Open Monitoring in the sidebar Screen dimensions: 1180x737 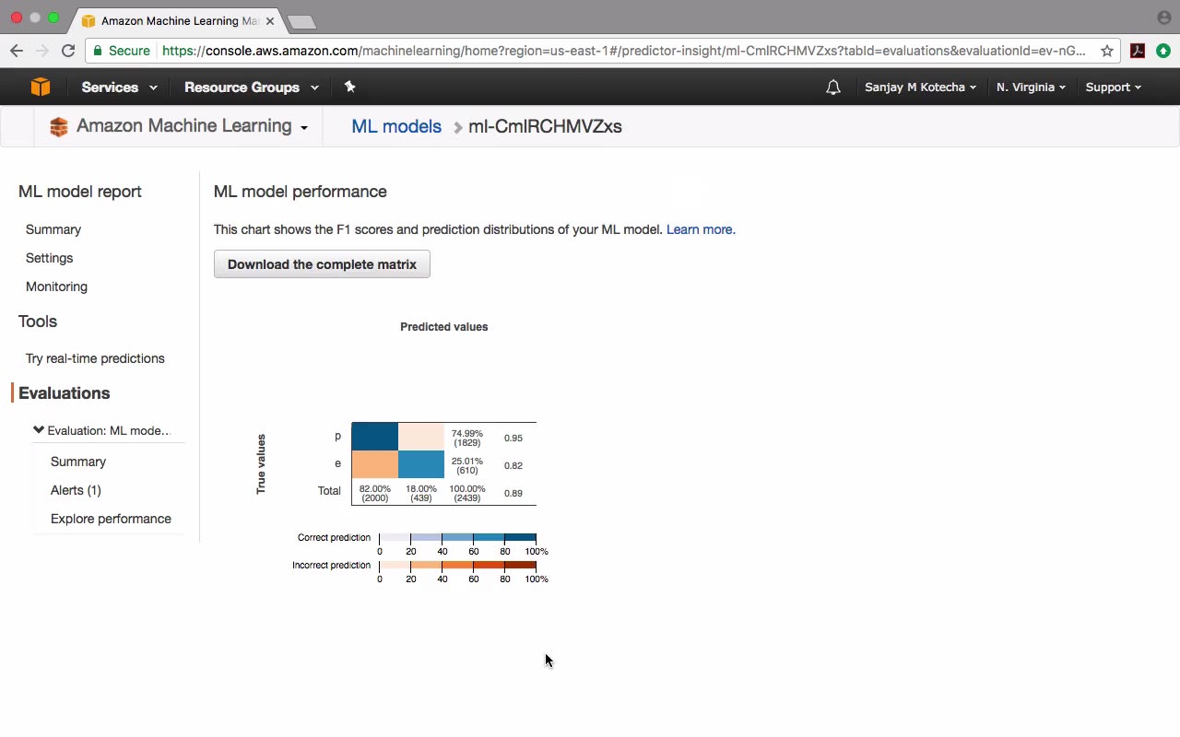pos(56,287)
